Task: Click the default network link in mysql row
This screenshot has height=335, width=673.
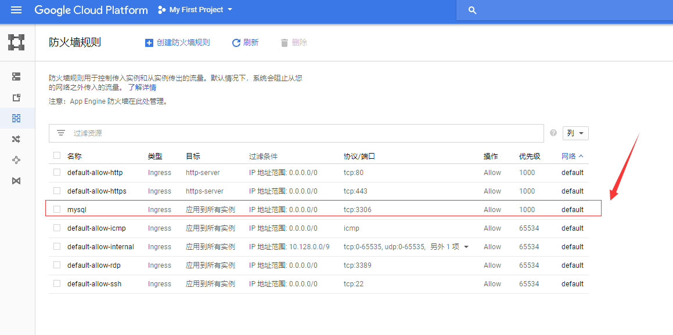Action: tap(572, 209)
